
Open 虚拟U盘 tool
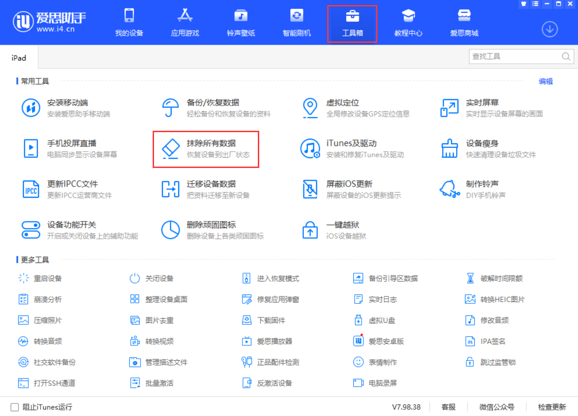374,320
